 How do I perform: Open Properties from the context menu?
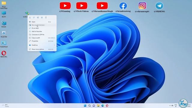pos(42,41)
